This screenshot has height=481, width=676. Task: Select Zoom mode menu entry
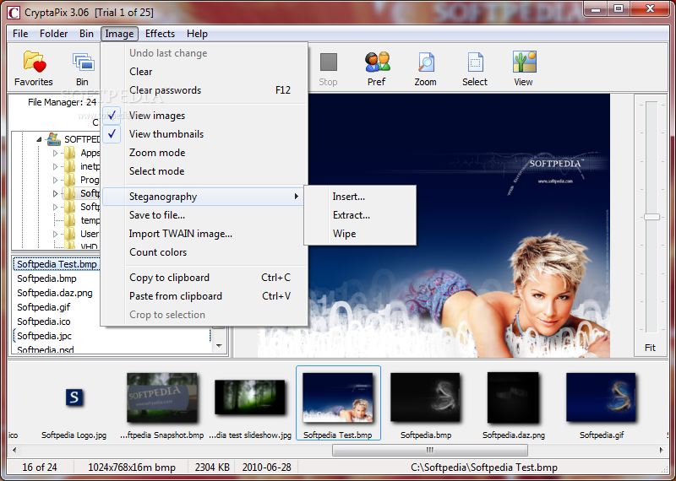coord(204,153)
